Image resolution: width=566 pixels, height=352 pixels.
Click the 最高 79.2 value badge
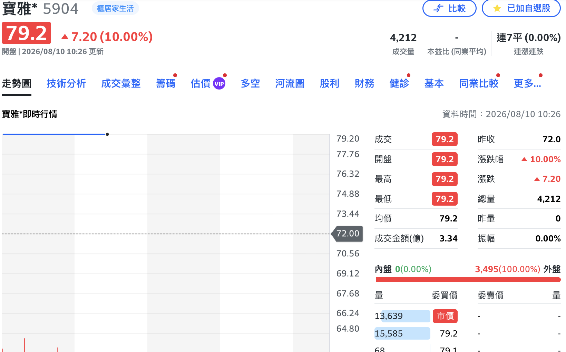(445, 179)
